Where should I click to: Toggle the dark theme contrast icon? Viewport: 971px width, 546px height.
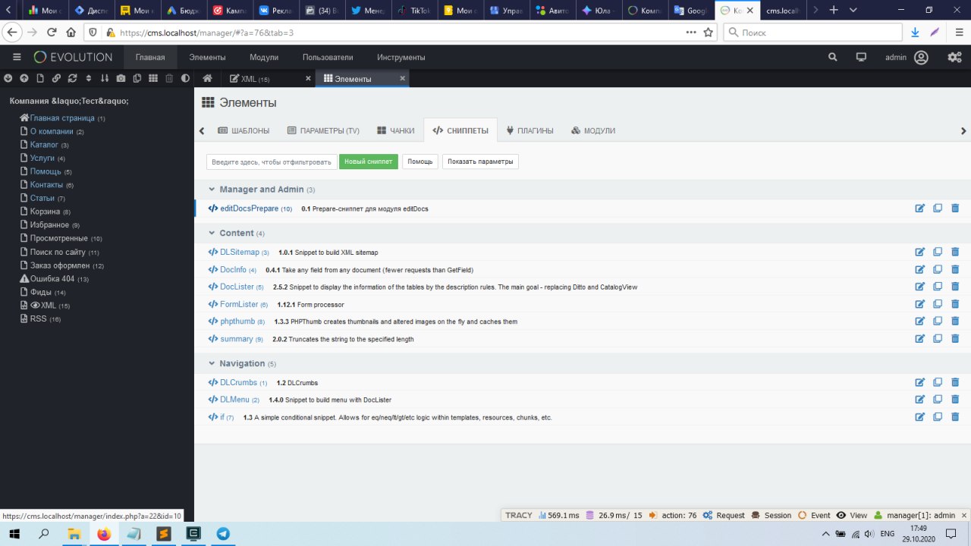click(185, 78)
